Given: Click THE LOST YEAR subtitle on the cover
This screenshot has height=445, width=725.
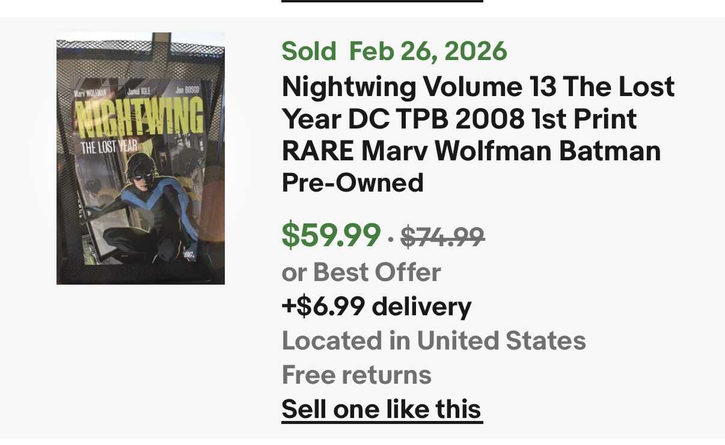Looking at the screenshot, I should coord(109,147).
